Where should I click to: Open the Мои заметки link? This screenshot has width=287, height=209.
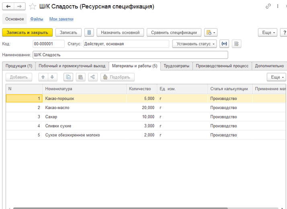(61, 19)
